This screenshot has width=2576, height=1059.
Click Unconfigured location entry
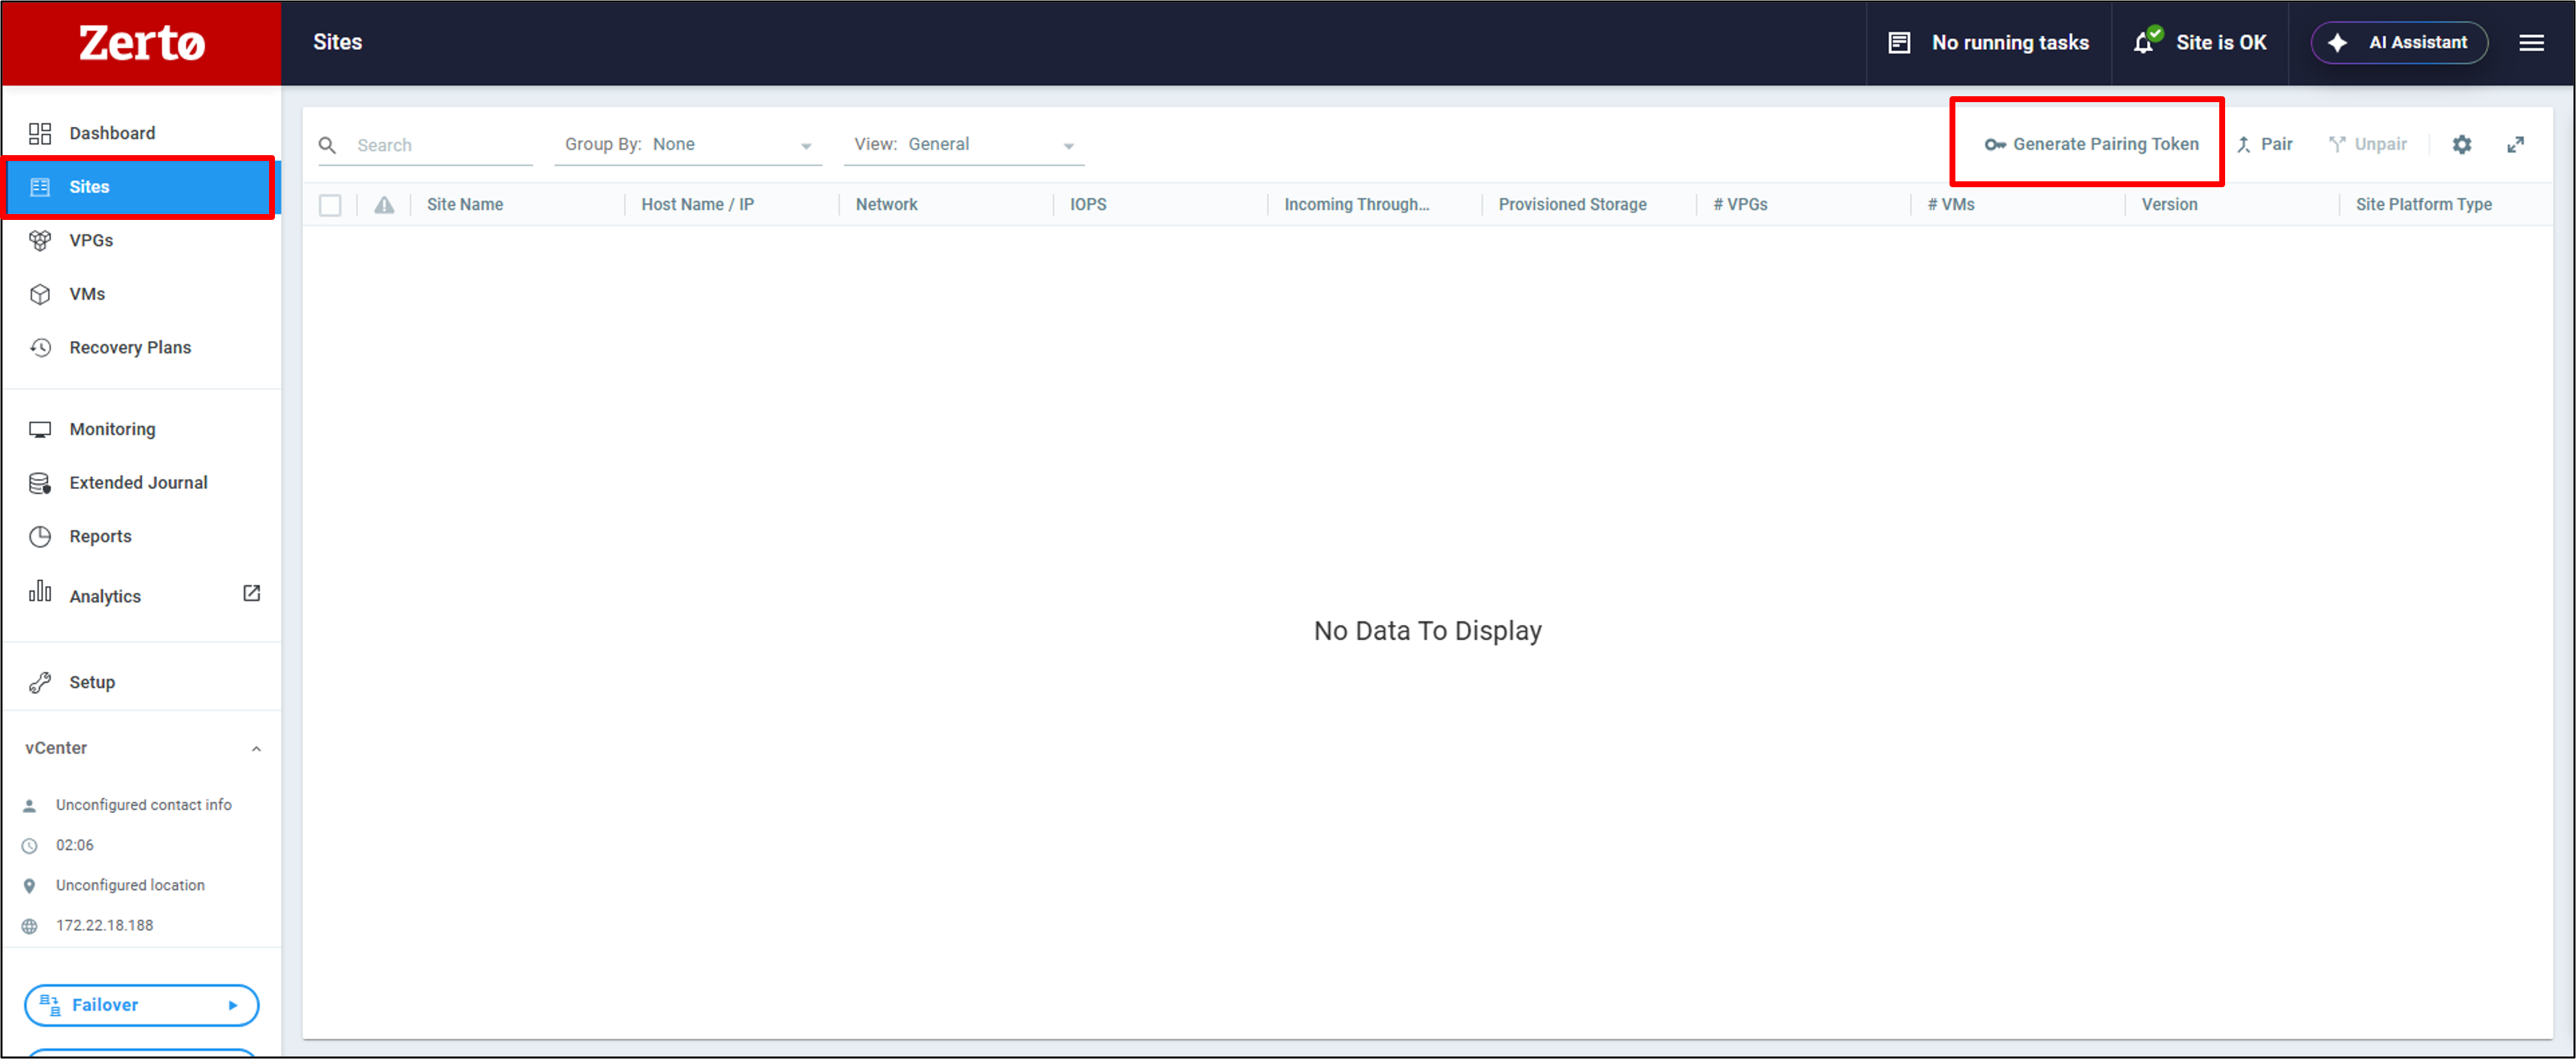[x=130, y=885]
